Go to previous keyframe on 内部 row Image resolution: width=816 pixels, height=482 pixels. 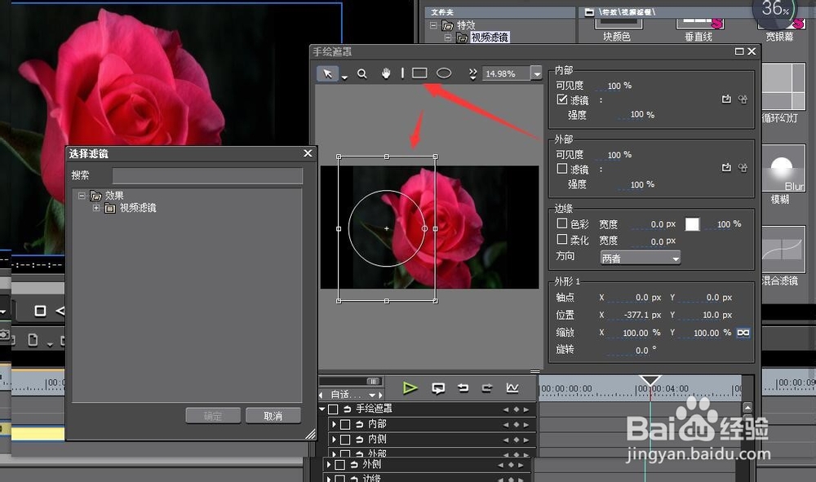[506, 425]
